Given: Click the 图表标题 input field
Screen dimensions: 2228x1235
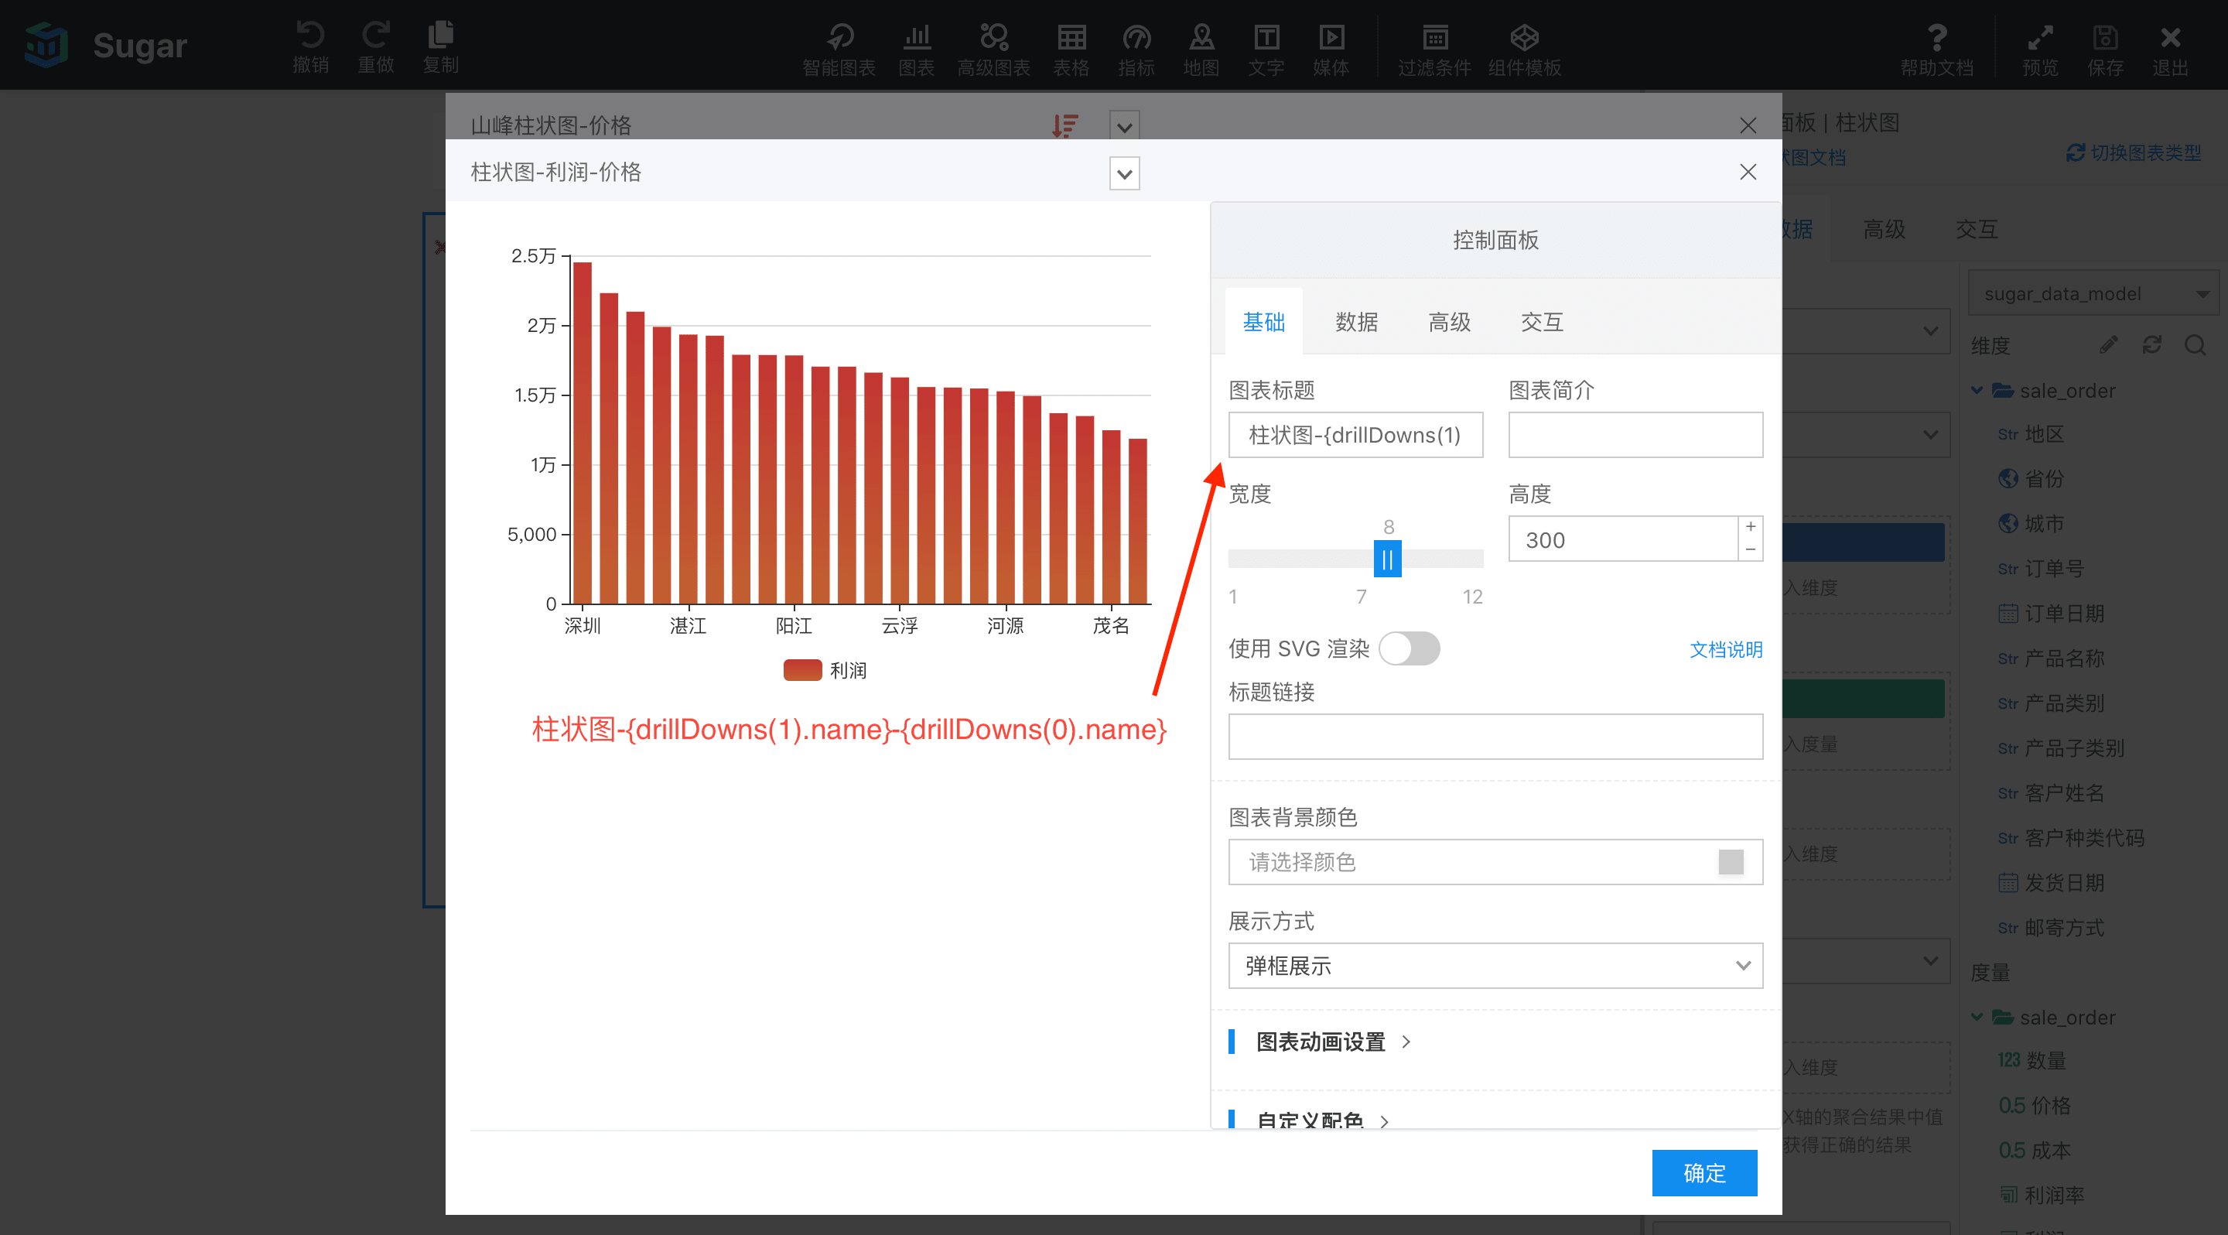Looking at the screenshot, I should pyautogui.click(x=1355, y=434).
